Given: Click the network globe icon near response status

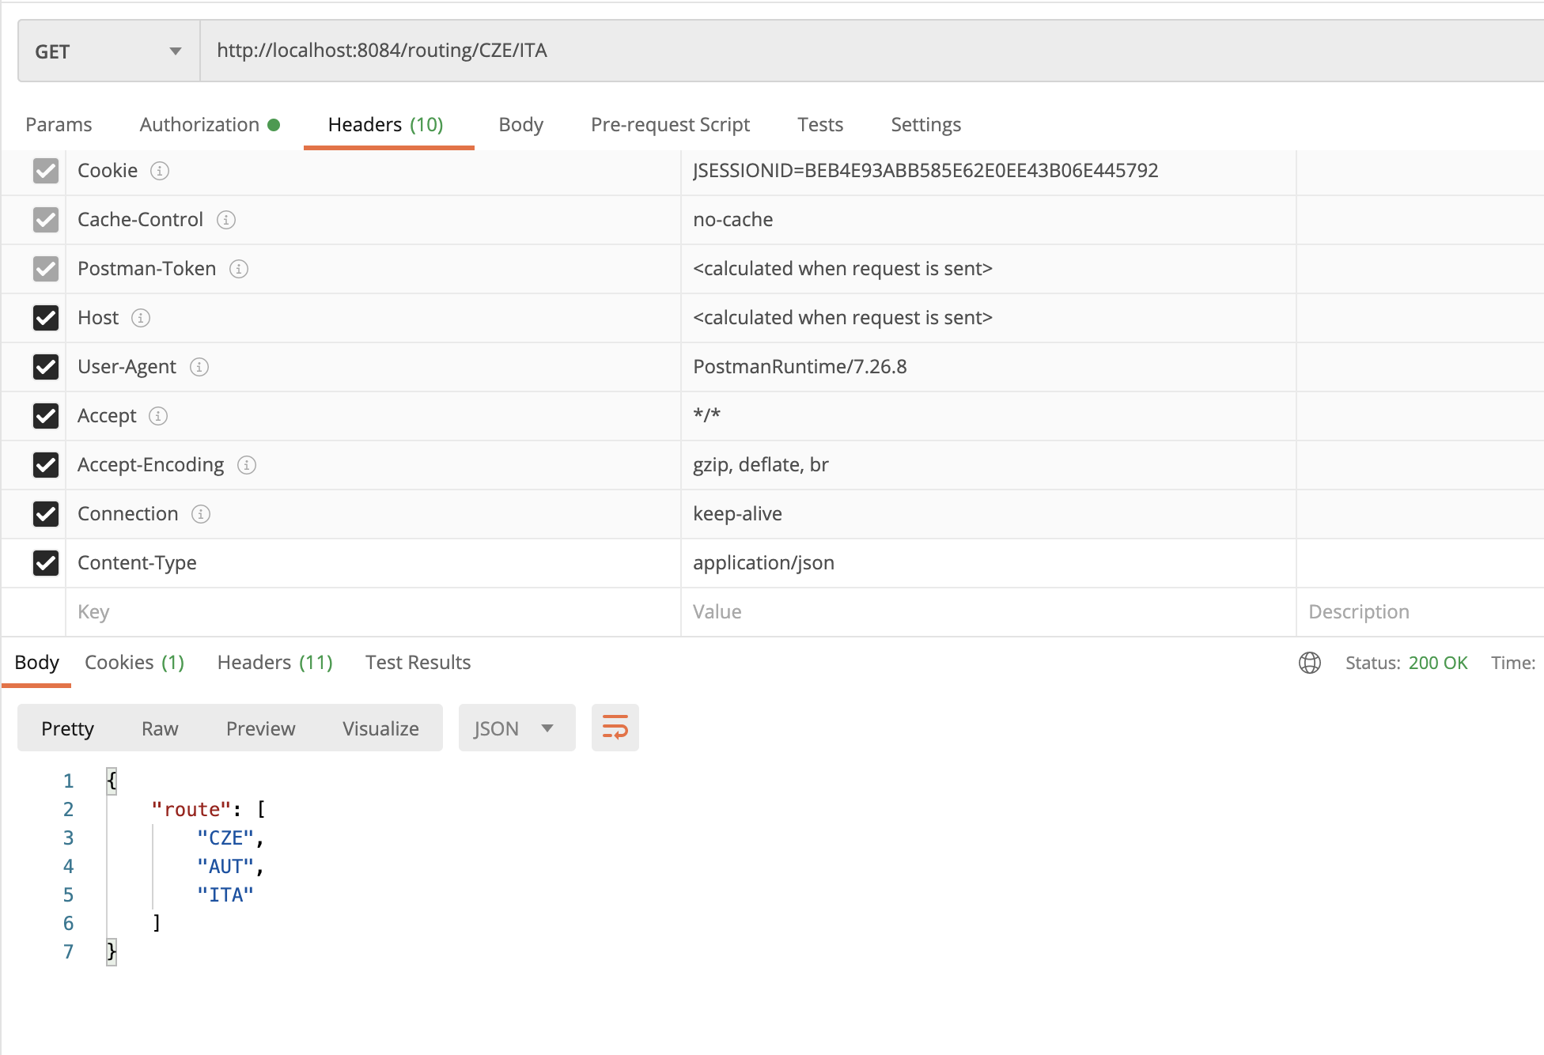Looking at the screenshot, I should point(1309,663).
